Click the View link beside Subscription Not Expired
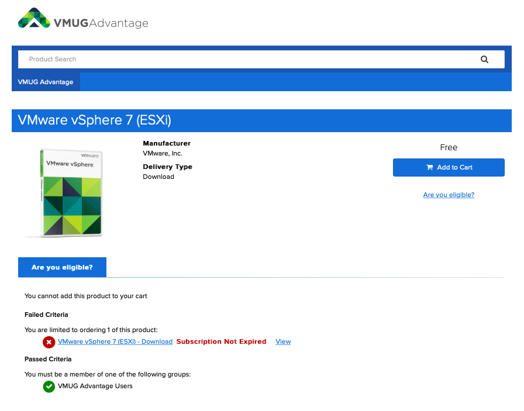 tap(283, 341)
